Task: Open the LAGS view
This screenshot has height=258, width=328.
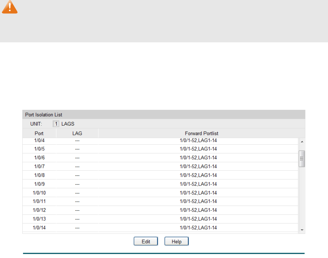Action: pyautogui.click(x=68, y=124)
